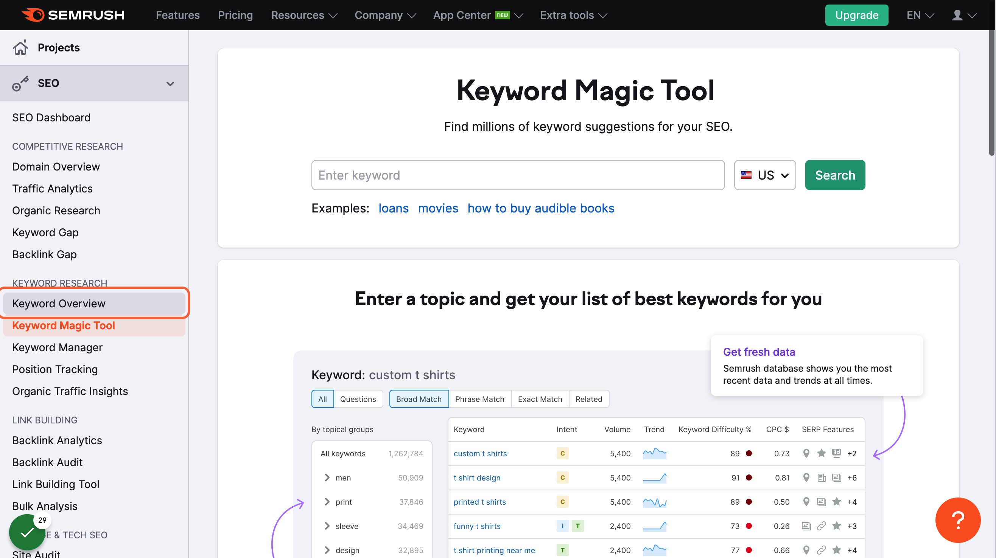Click the green Search button
The width and height of the screenshot is (996, 558).
[835, 175]
